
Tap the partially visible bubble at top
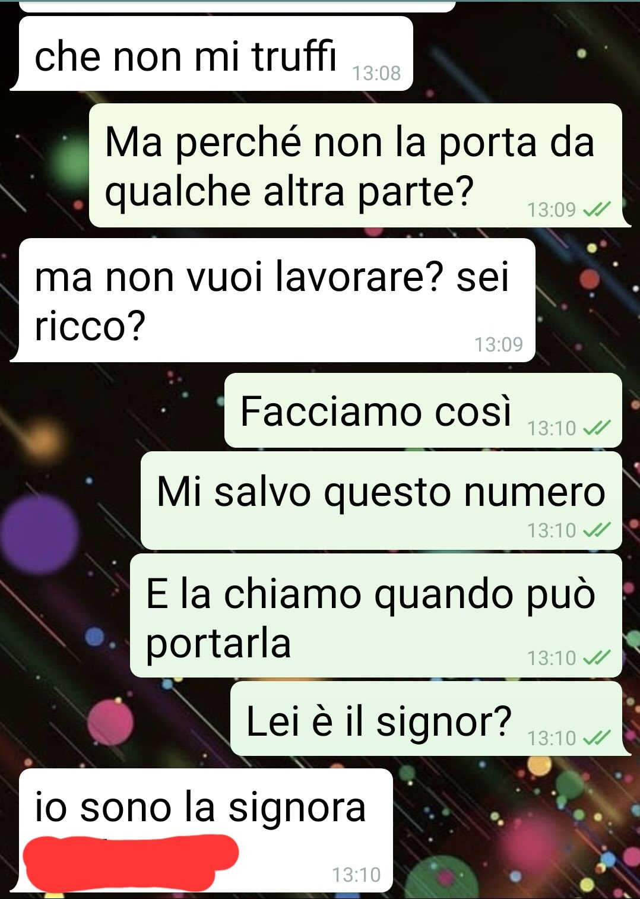point(237,6)
